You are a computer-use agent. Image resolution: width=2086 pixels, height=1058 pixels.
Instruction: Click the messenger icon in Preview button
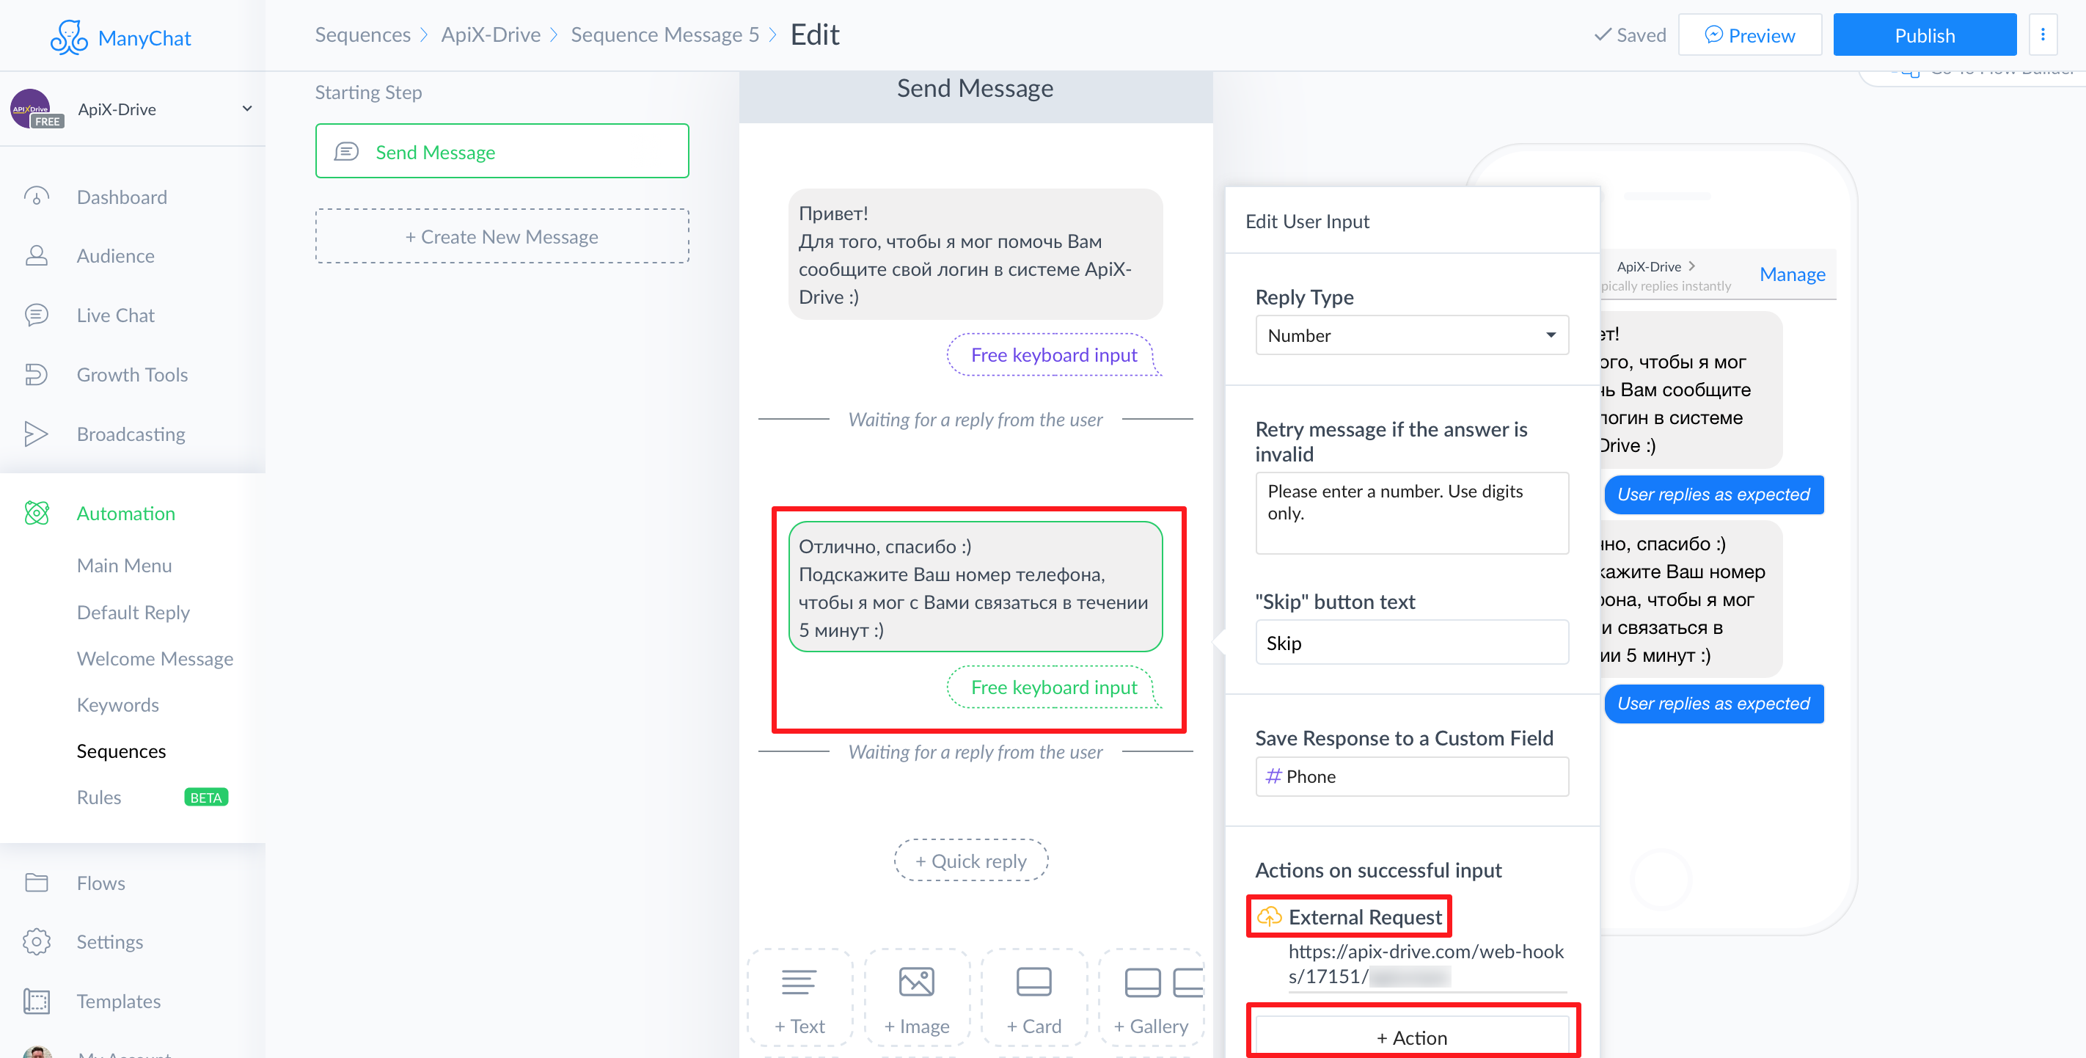point(1712,34)
